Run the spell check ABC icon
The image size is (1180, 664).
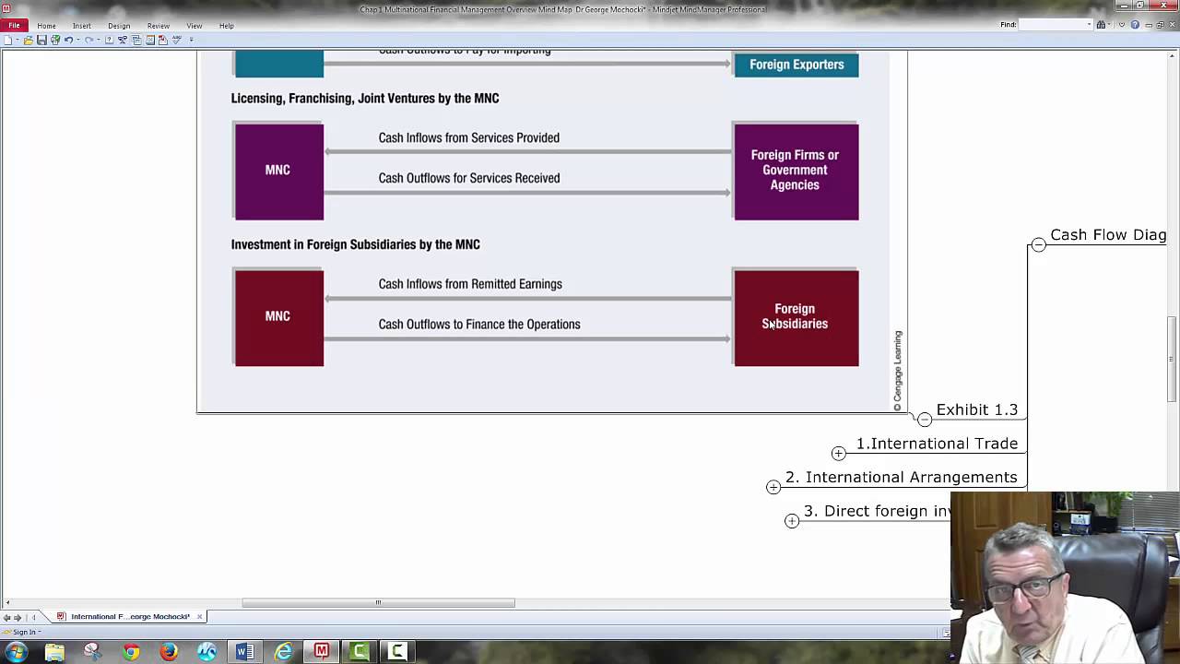point(177,40)
